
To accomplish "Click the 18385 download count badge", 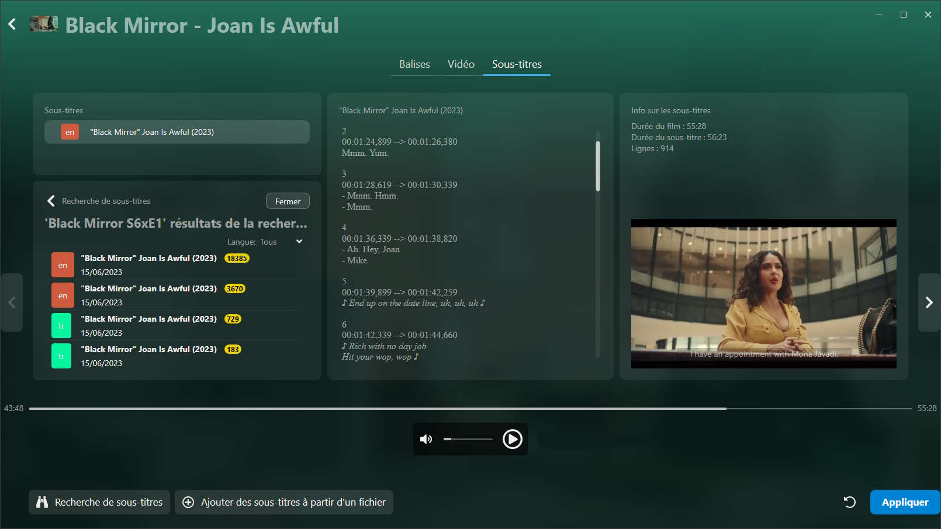I will [x=237, y=258].
